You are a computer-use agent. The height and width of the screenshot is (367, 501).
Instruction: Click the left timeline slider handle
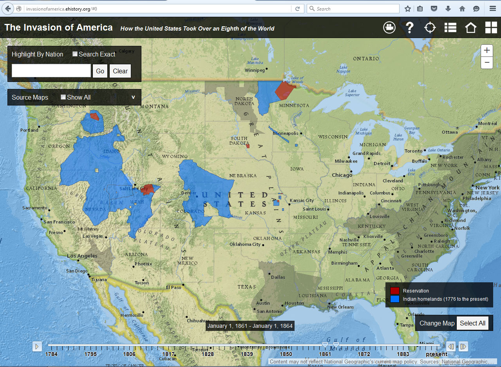[325, 345]
